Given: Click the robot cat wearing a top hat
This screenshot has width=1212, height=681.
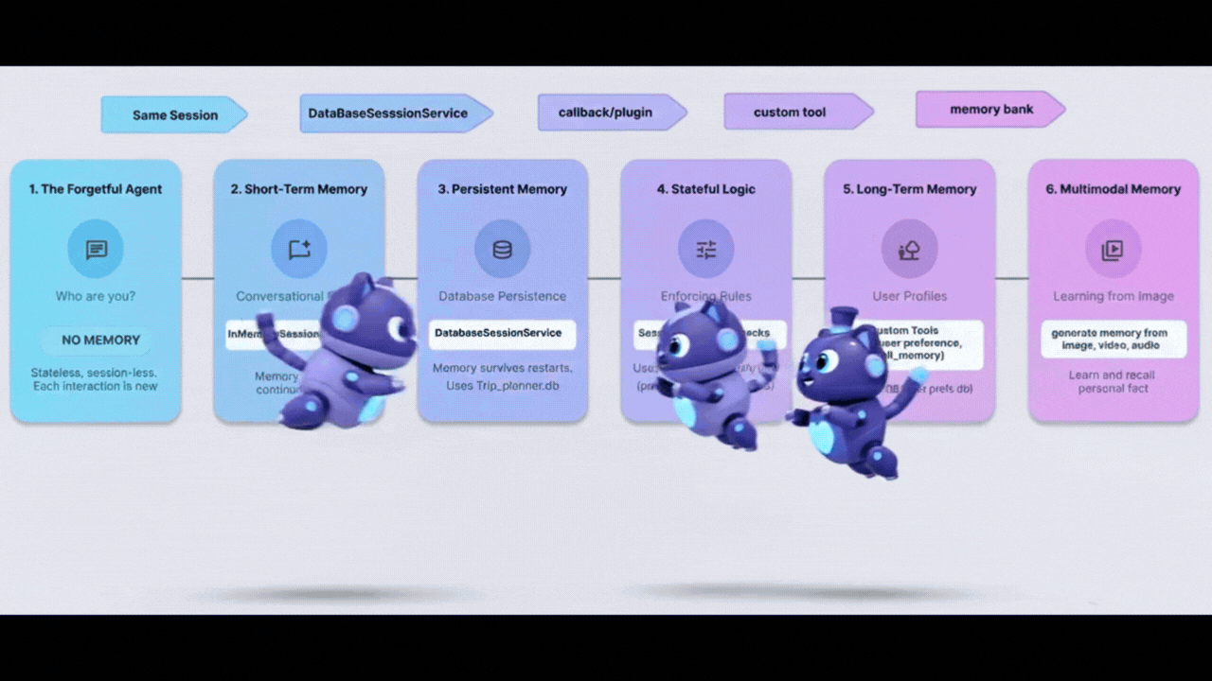Looking at the screenshot, I should pos(847,388).
